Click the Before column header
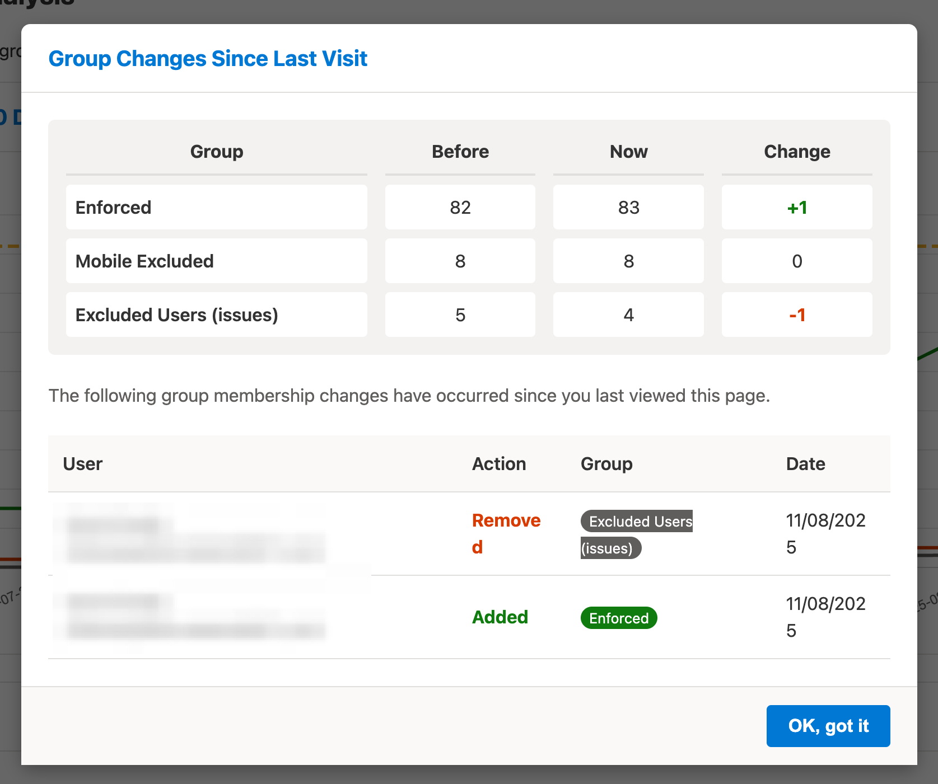This screenshot has height=784, width=938. 460,151
